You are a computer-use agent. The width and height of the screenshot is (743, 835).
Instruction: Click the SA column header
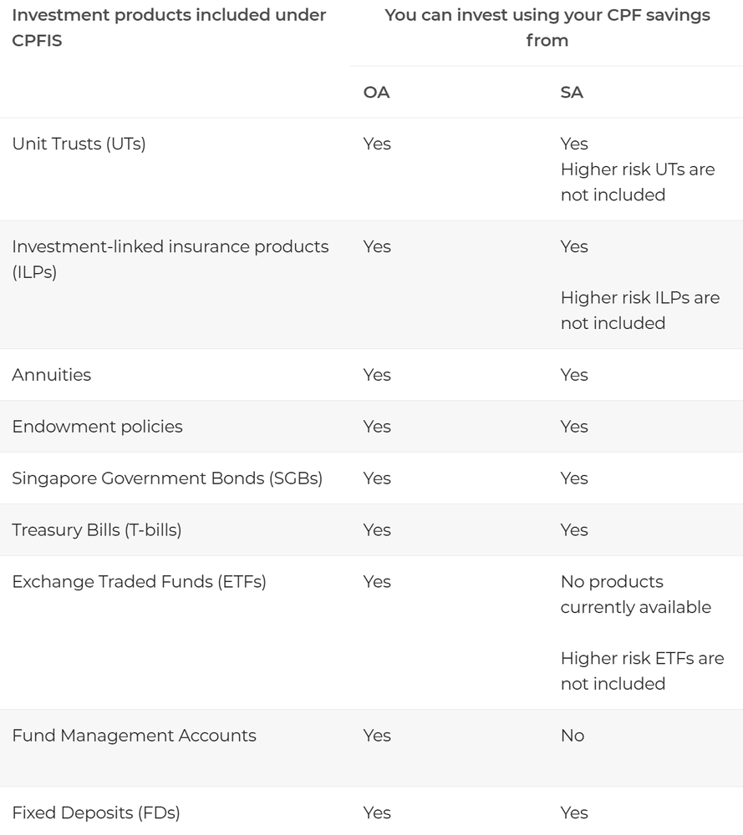572,93
